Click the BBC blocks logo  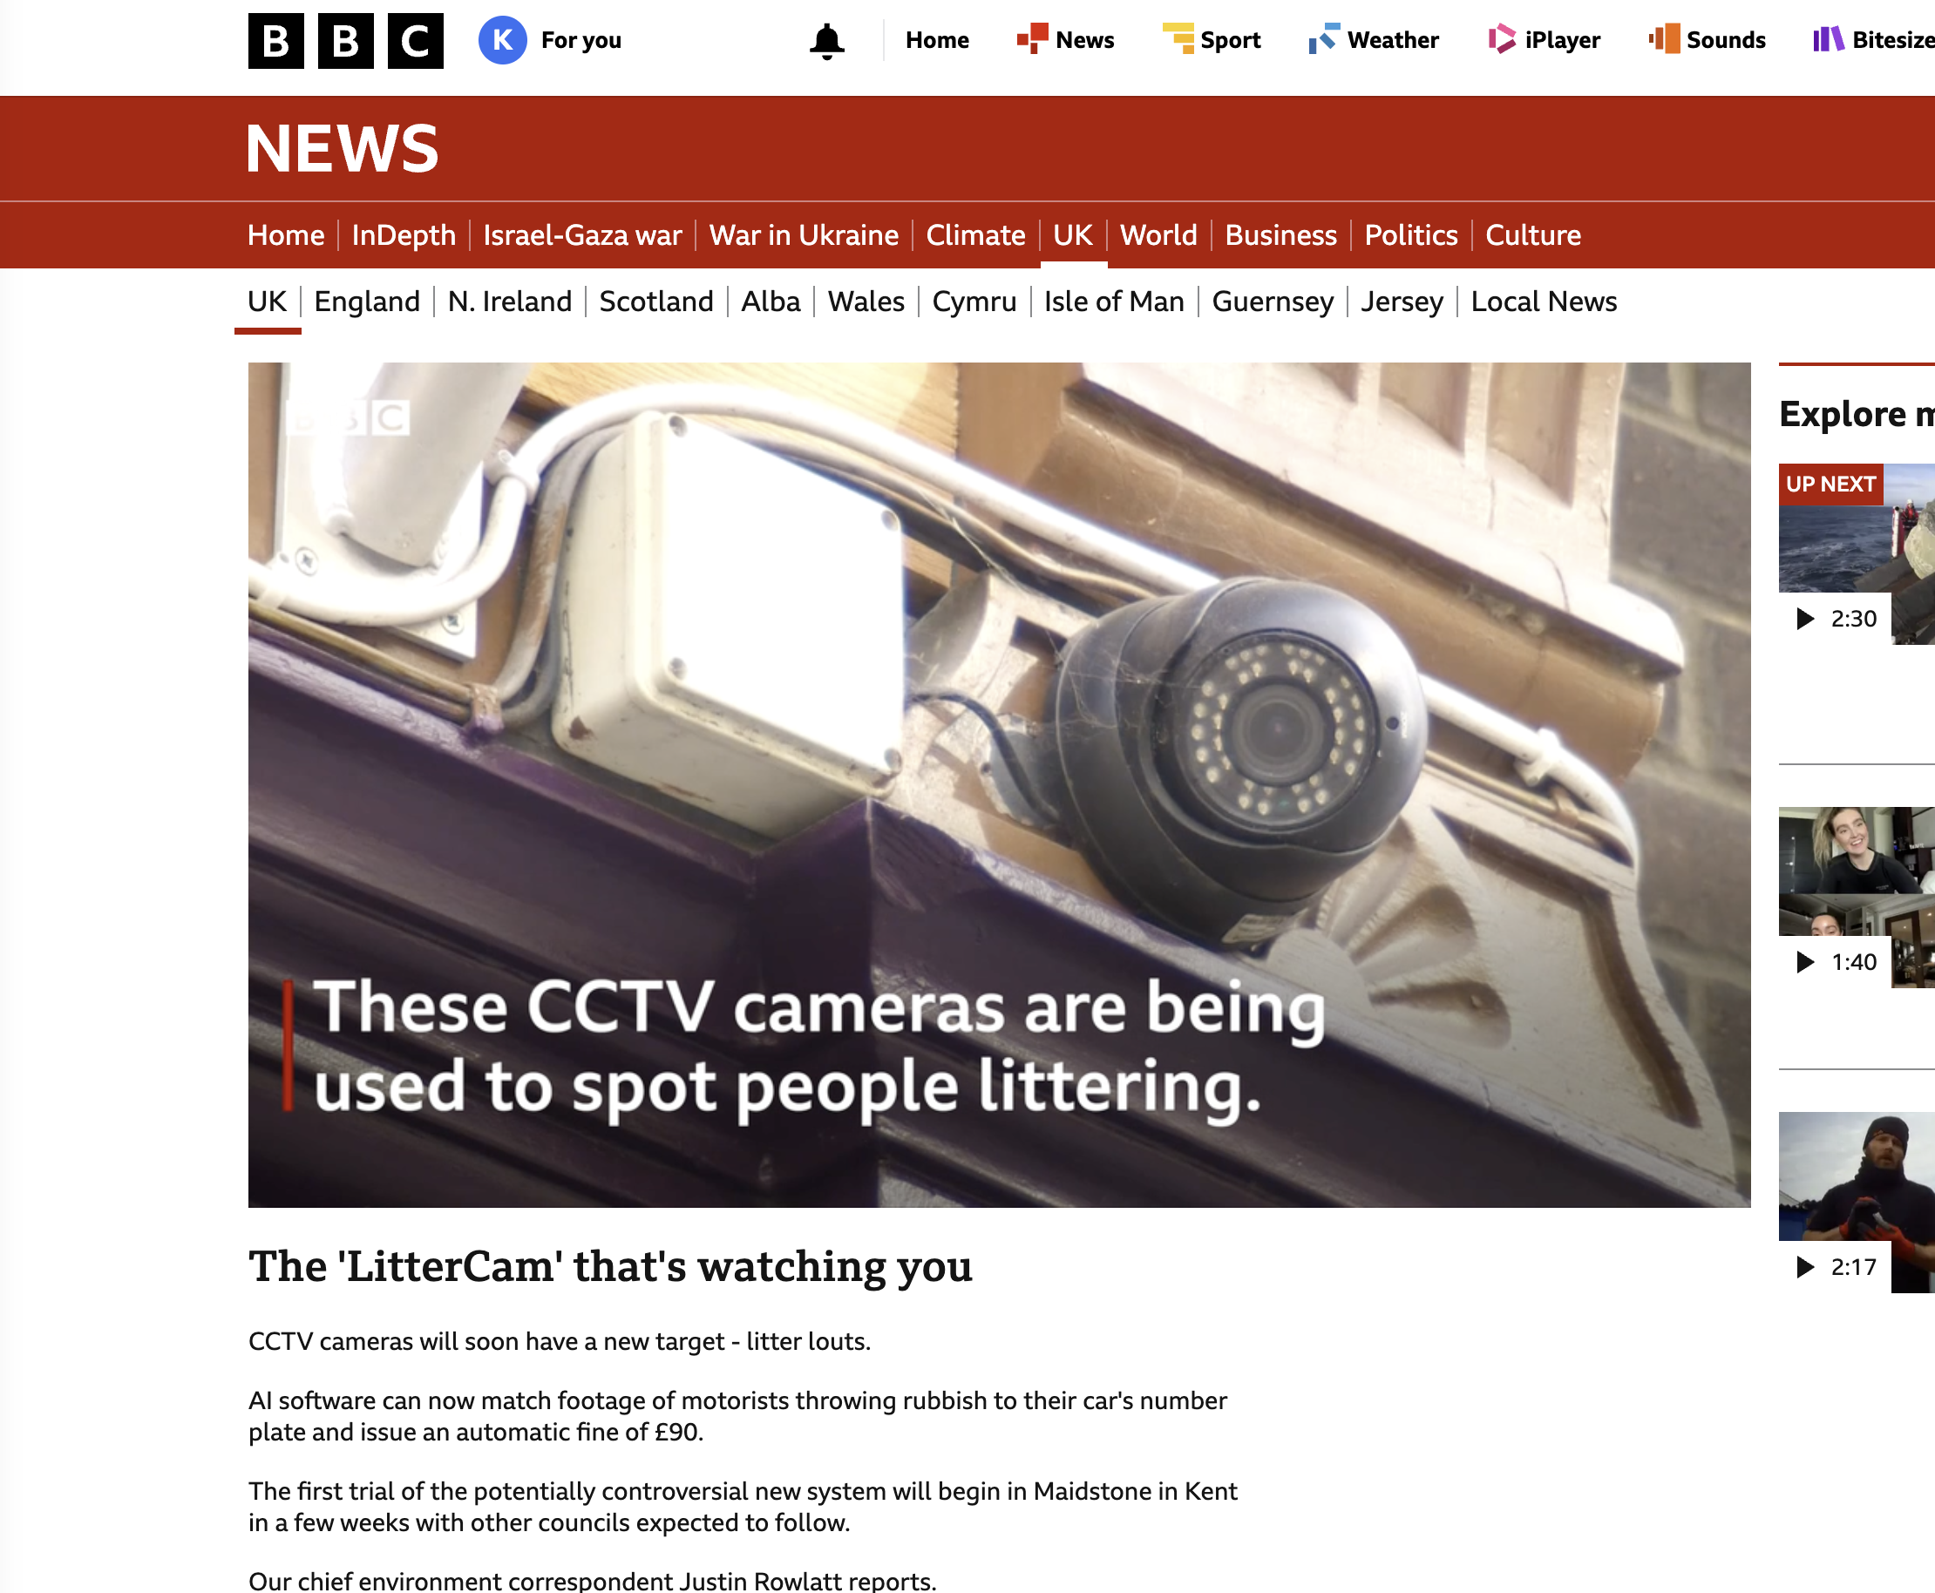345,41
